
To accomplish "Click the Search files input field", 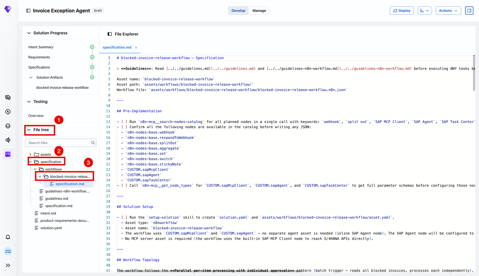I will [61, 143].
